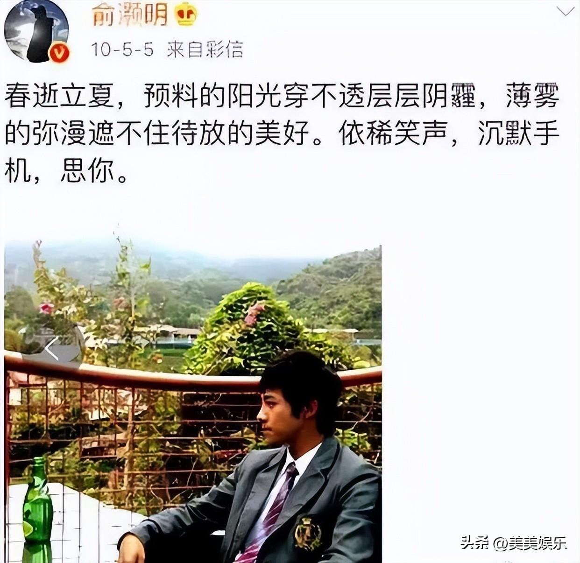Viewport: 580px width, 563px height.
Task: Open the username 俞灏明 profile link
Action: [x=130, y=14]
